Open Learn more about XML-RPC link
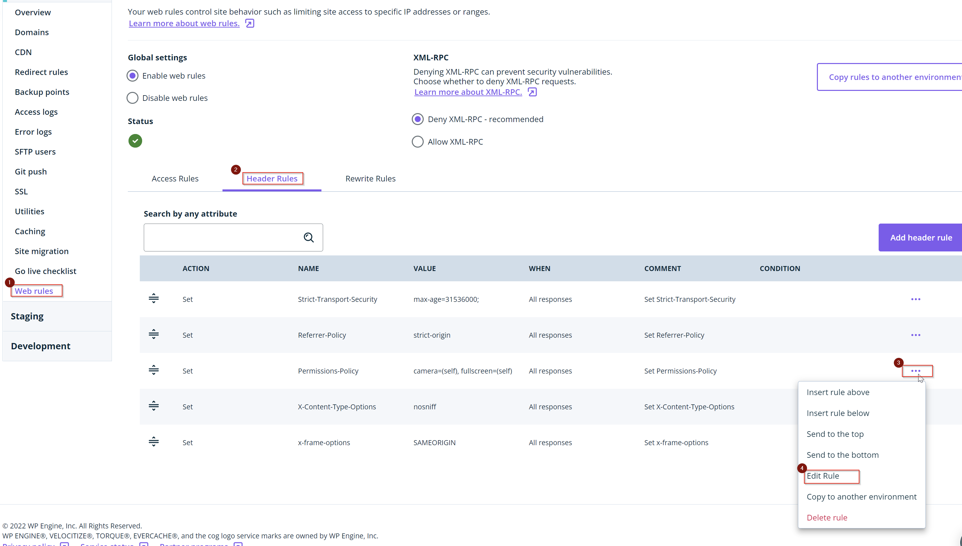Screen dimensions: 962x546 [x=468, y=92]
